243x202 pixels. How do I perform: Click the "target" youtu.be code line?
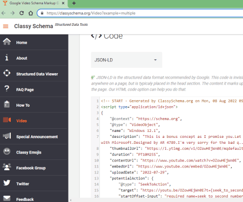click(x=181, y=190)
